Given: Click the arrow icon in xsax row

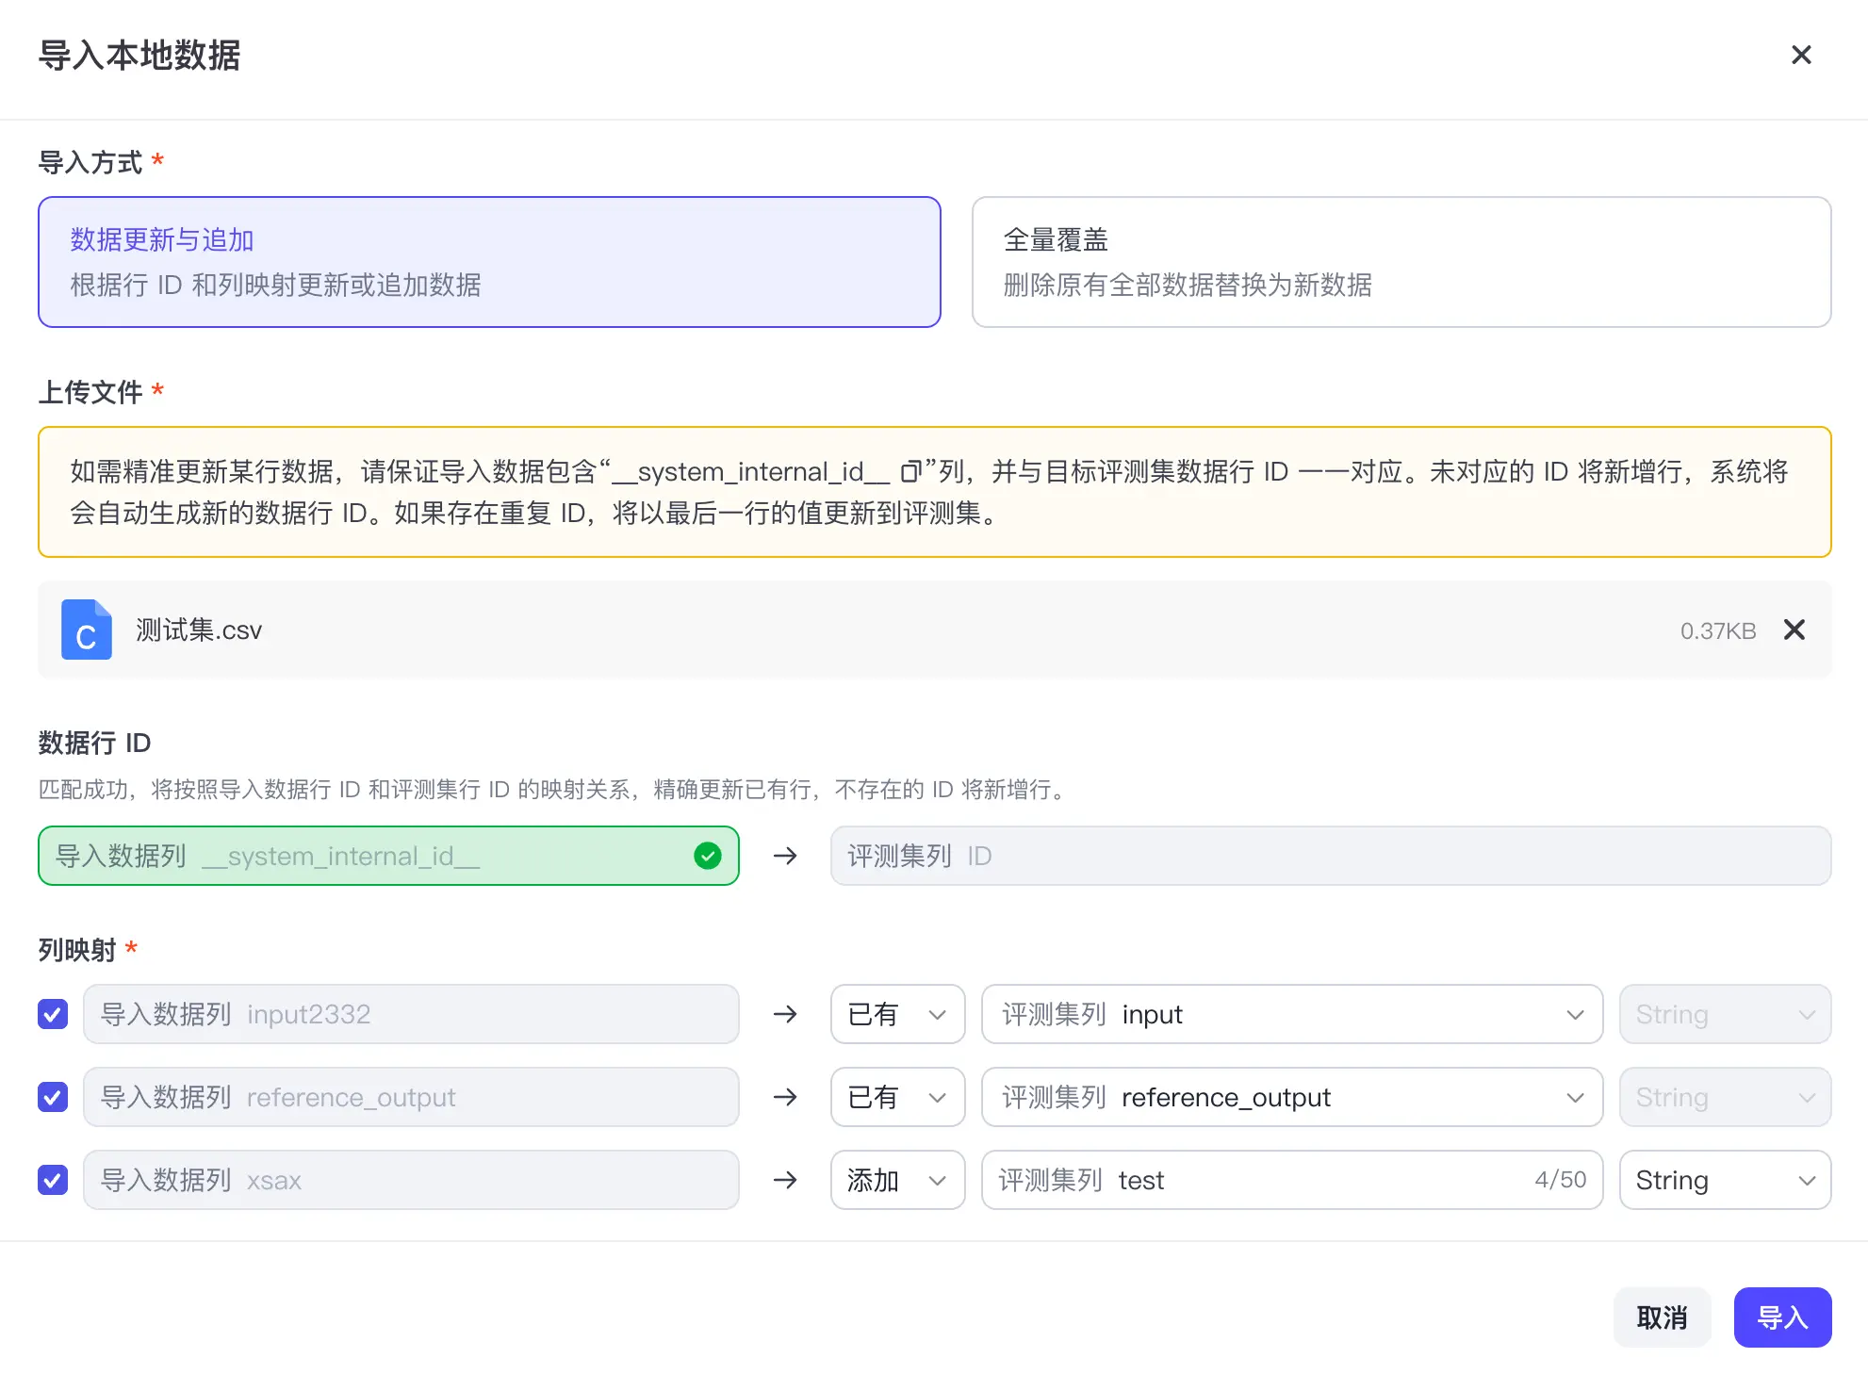Looking at the screenshot, I should 785,1180.
